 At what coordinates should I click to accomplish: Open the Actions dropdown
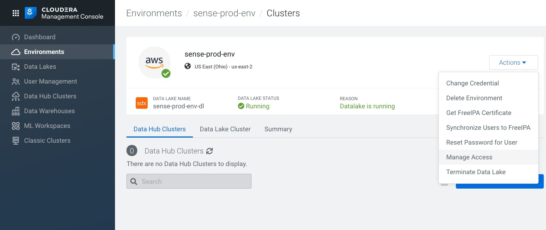pyautogui.click(x=513, y=62)
